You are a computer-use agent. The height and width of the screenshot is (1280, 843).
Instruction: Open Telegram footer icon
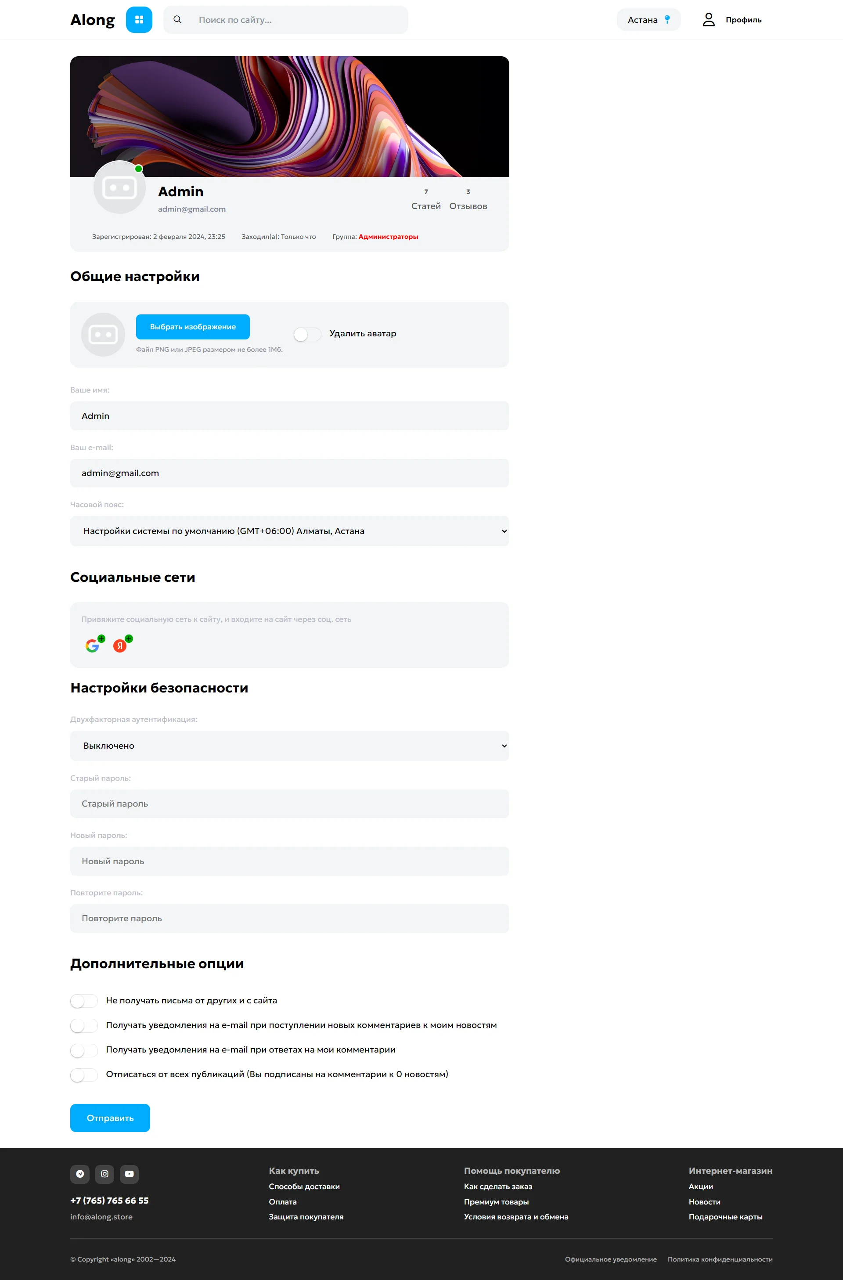click(x=79, y=1173)
